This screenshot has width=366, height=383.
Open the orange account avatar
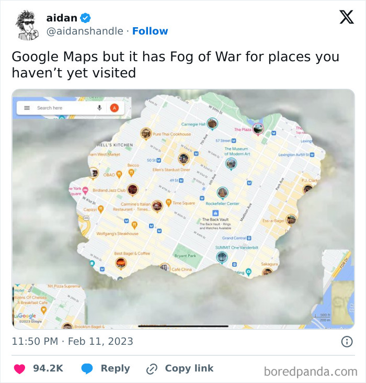click(114, 108)
